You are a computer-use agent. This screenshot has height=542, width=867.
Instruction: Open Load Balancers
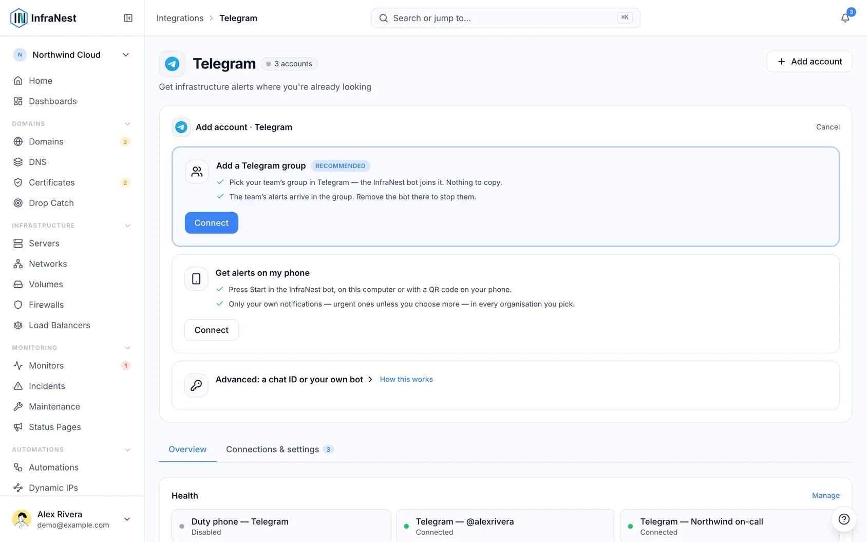pos(72,325)
